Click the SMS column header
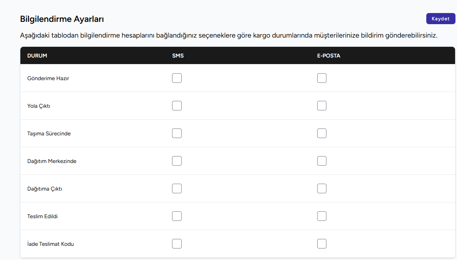Image resolution: width=457 pixels, height=260 pixels. 178,56
